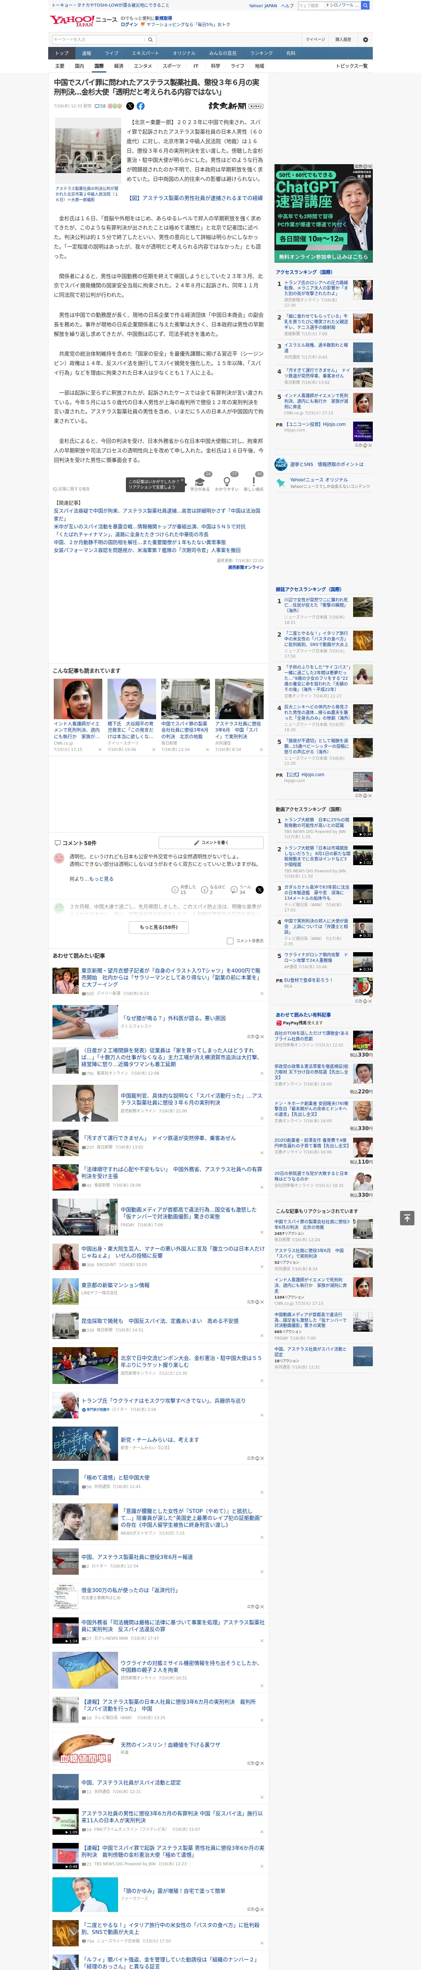
Task: Click the keyword search magnifier icon
Action: [x=150, y=39]
